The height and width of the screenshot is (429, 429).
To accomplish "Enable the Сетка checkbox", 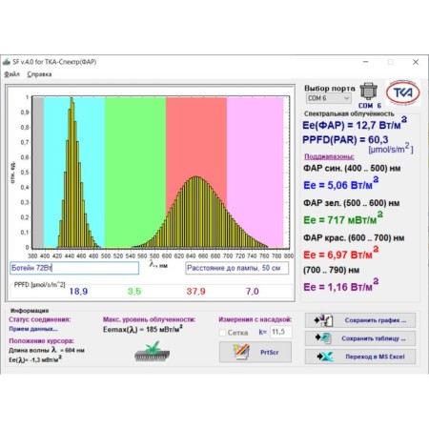I will [223, 333].
